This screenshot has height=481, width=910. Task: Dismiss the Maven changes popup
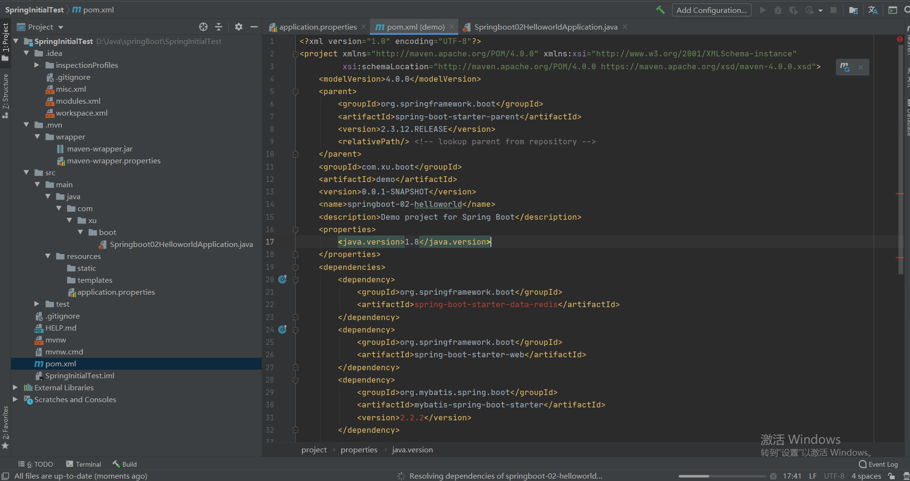point(861,67)
